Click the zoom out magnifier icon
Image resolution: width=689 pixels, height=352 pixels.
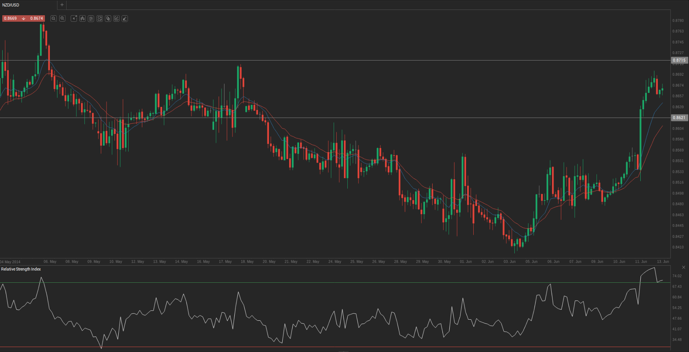(x=54, y=18)
